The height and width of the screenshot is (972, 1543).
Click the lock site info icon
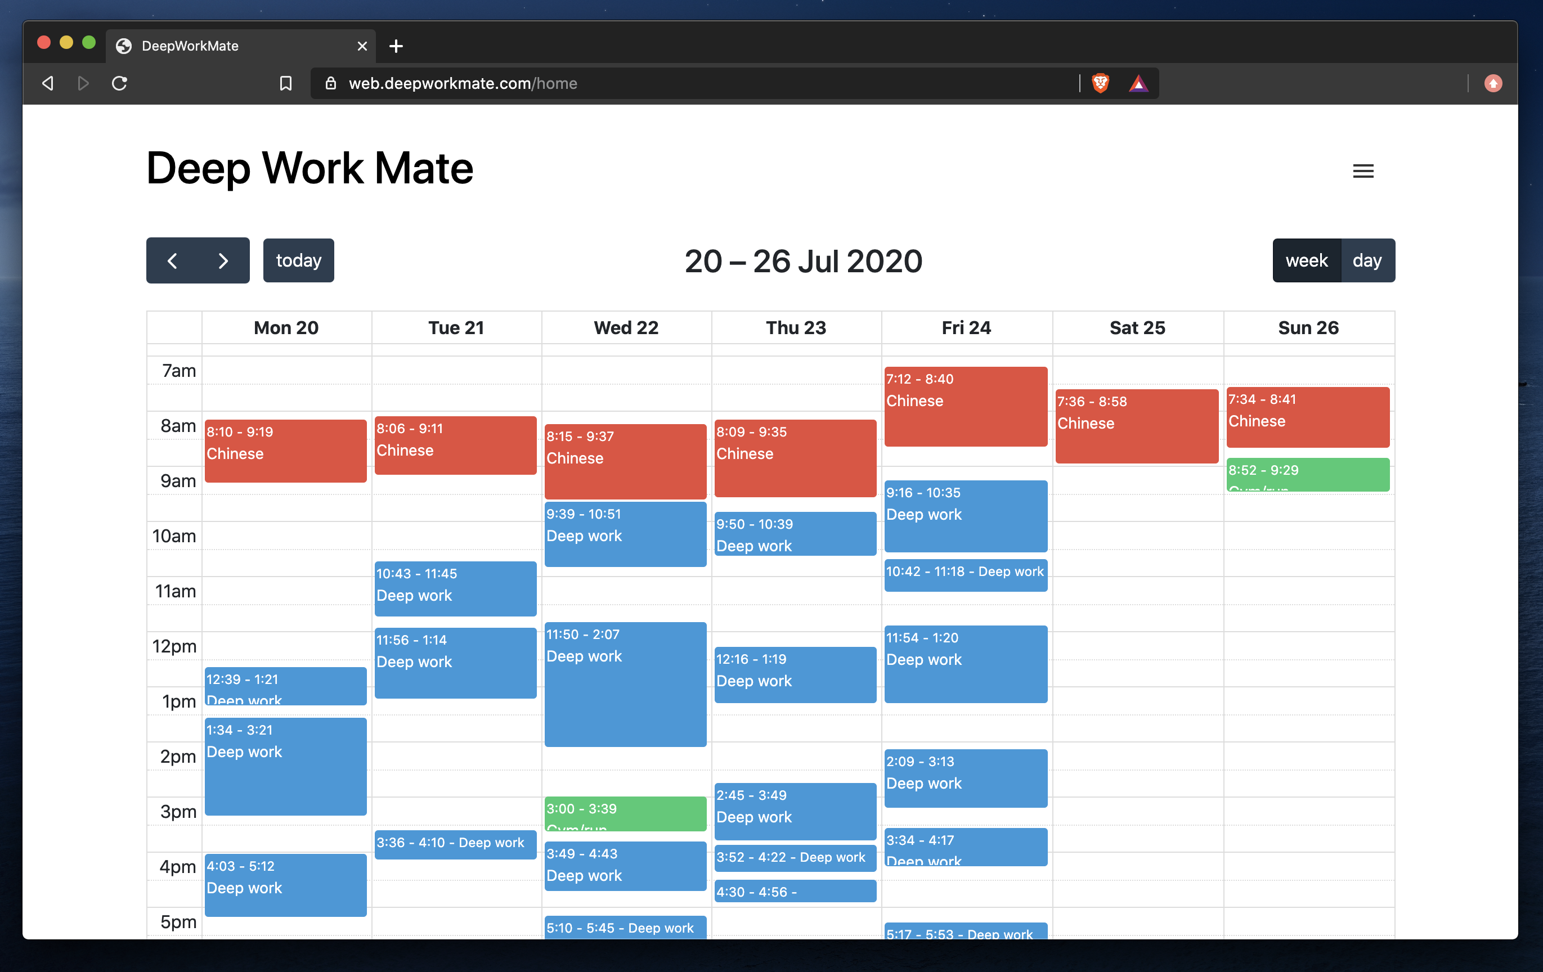tap(331, 83)
